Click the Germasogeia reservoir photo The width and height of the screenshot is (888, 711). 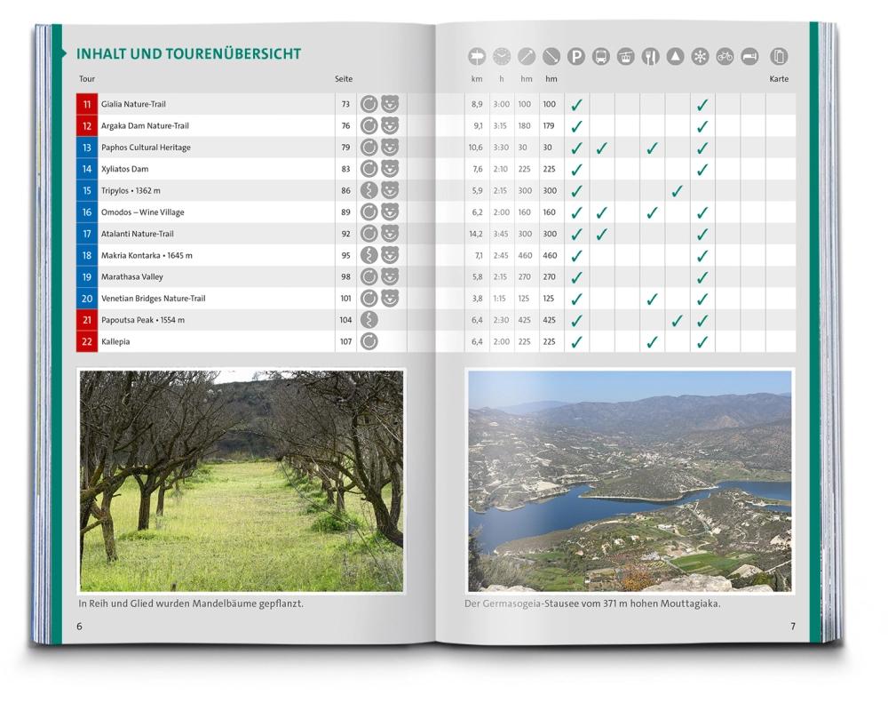[x=629, y=481]
